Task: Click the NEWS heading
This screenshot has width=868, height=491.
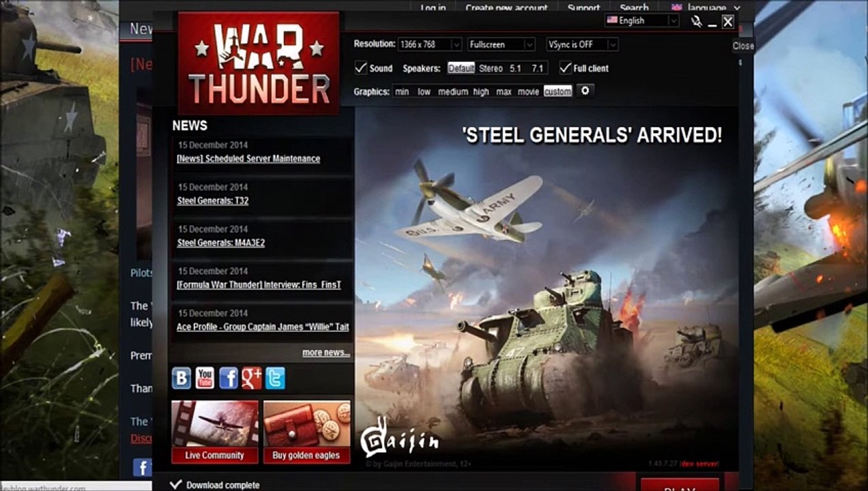Action: [190, 125]
